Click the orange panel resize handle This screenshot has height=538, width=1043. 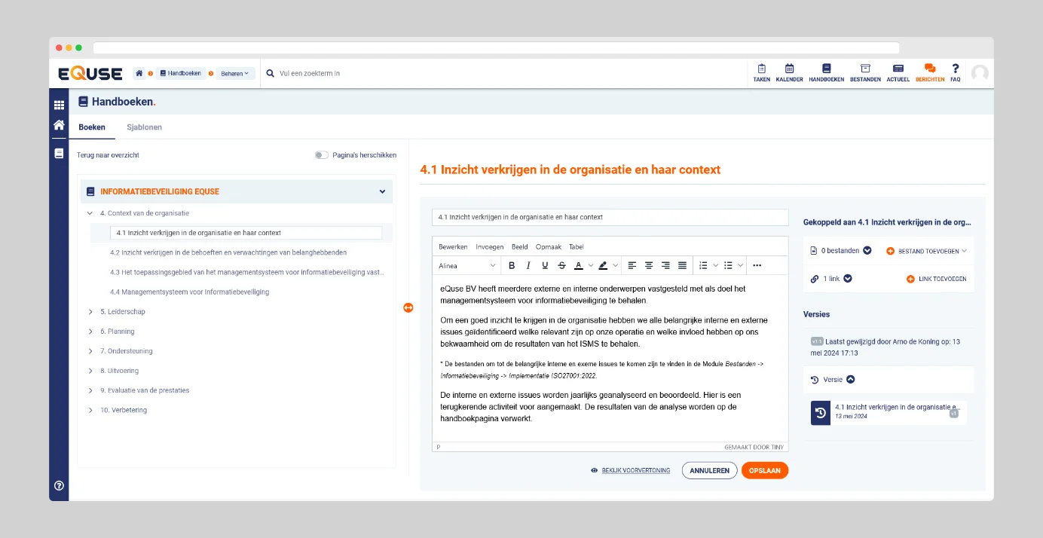point(408,307)
